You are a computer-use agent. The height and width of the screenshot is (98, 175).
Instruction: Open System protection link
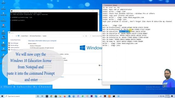click(15, 48)
